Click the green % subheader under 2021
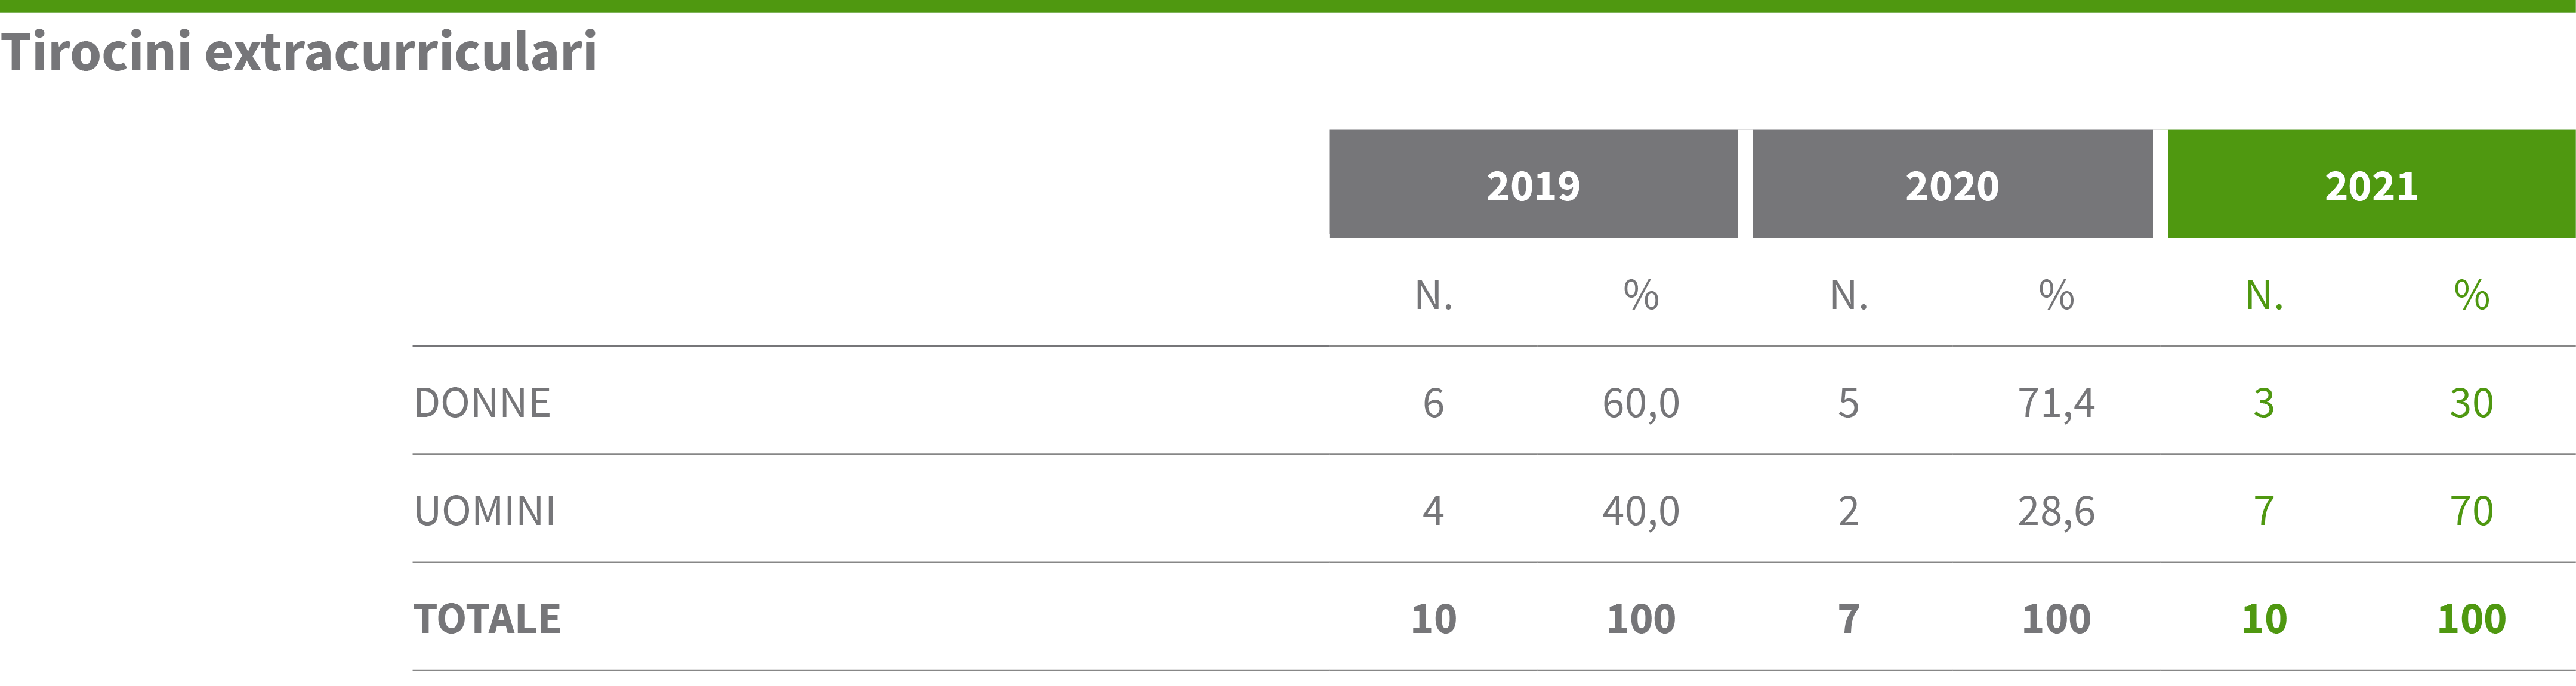2576x686 pixels. coord(2471,295)
